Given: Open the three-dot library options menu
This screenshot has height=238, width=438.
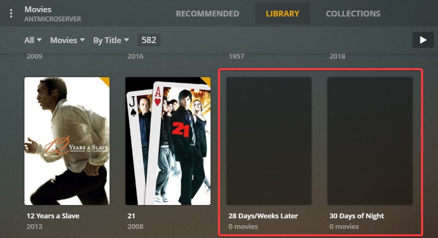Looking at the screenshot, I should click(x=11, y=13).
